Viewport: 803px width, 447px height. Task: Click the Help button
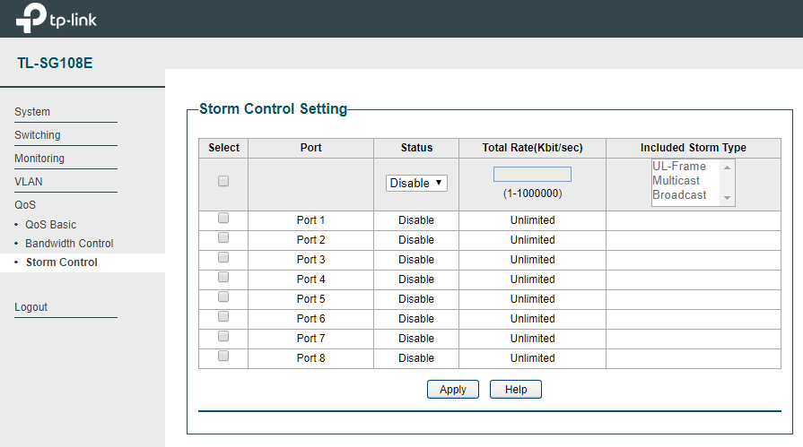point(516,389)
